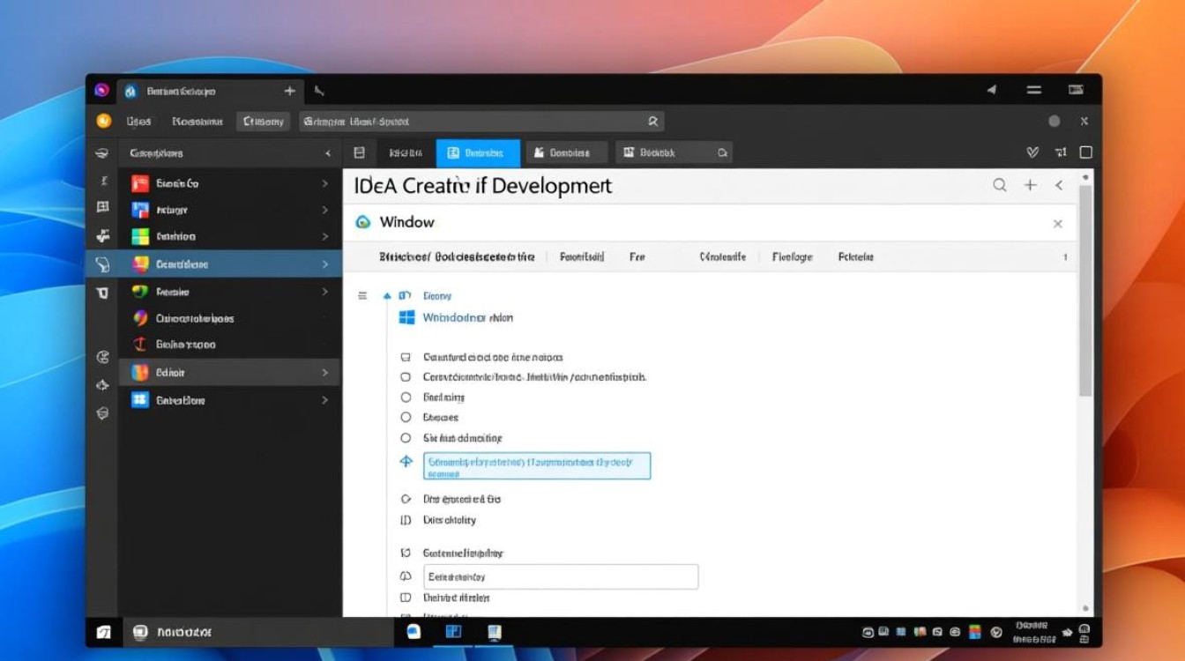
Task: Click the blue Windows logo in the content tree
Action: [x=406, y=317]
